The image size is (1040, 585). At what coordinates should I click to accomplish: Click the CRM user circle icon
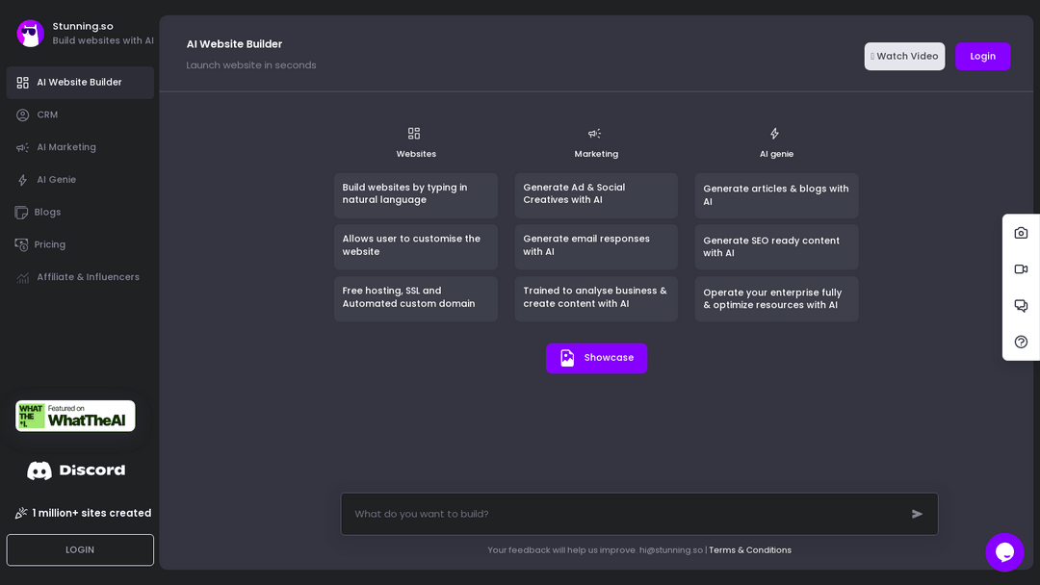22,114
